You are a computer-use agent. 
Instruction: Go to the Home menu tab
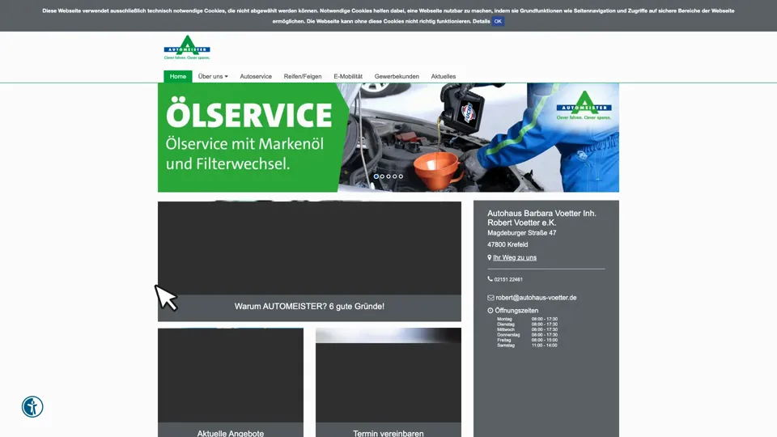click(178, 76)
